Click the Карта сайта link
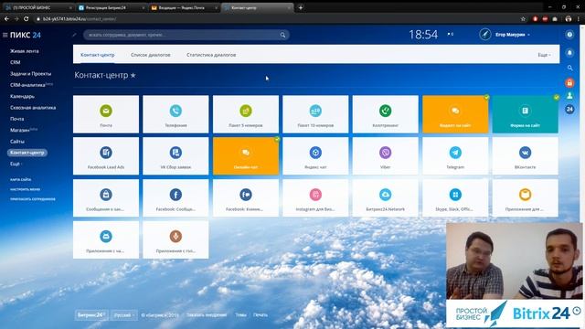 pyautogui.click(x=20, y=179)
